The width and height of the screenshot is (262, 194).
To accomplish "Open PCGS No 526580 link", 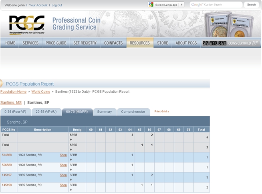I will pos(7,165).
